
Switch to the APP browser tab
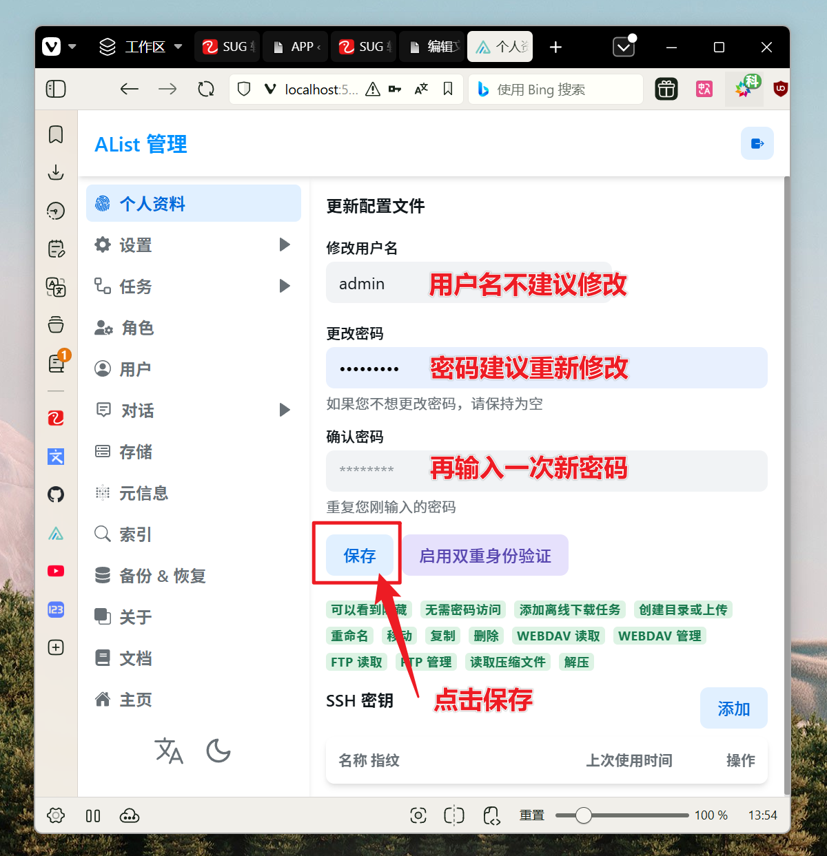pos(295,46)
